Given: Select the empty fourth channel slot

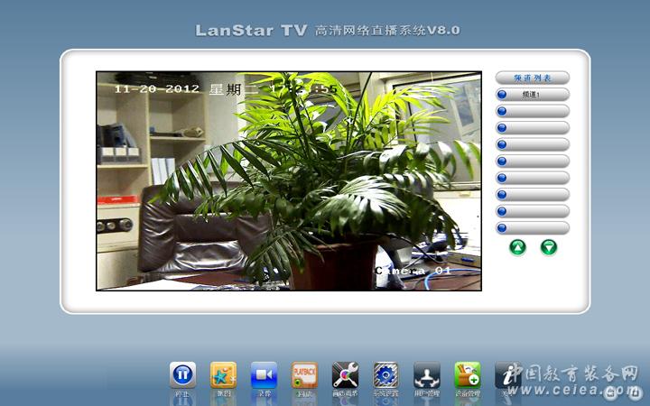Looking at the screenshot, I should coord(533,144).
